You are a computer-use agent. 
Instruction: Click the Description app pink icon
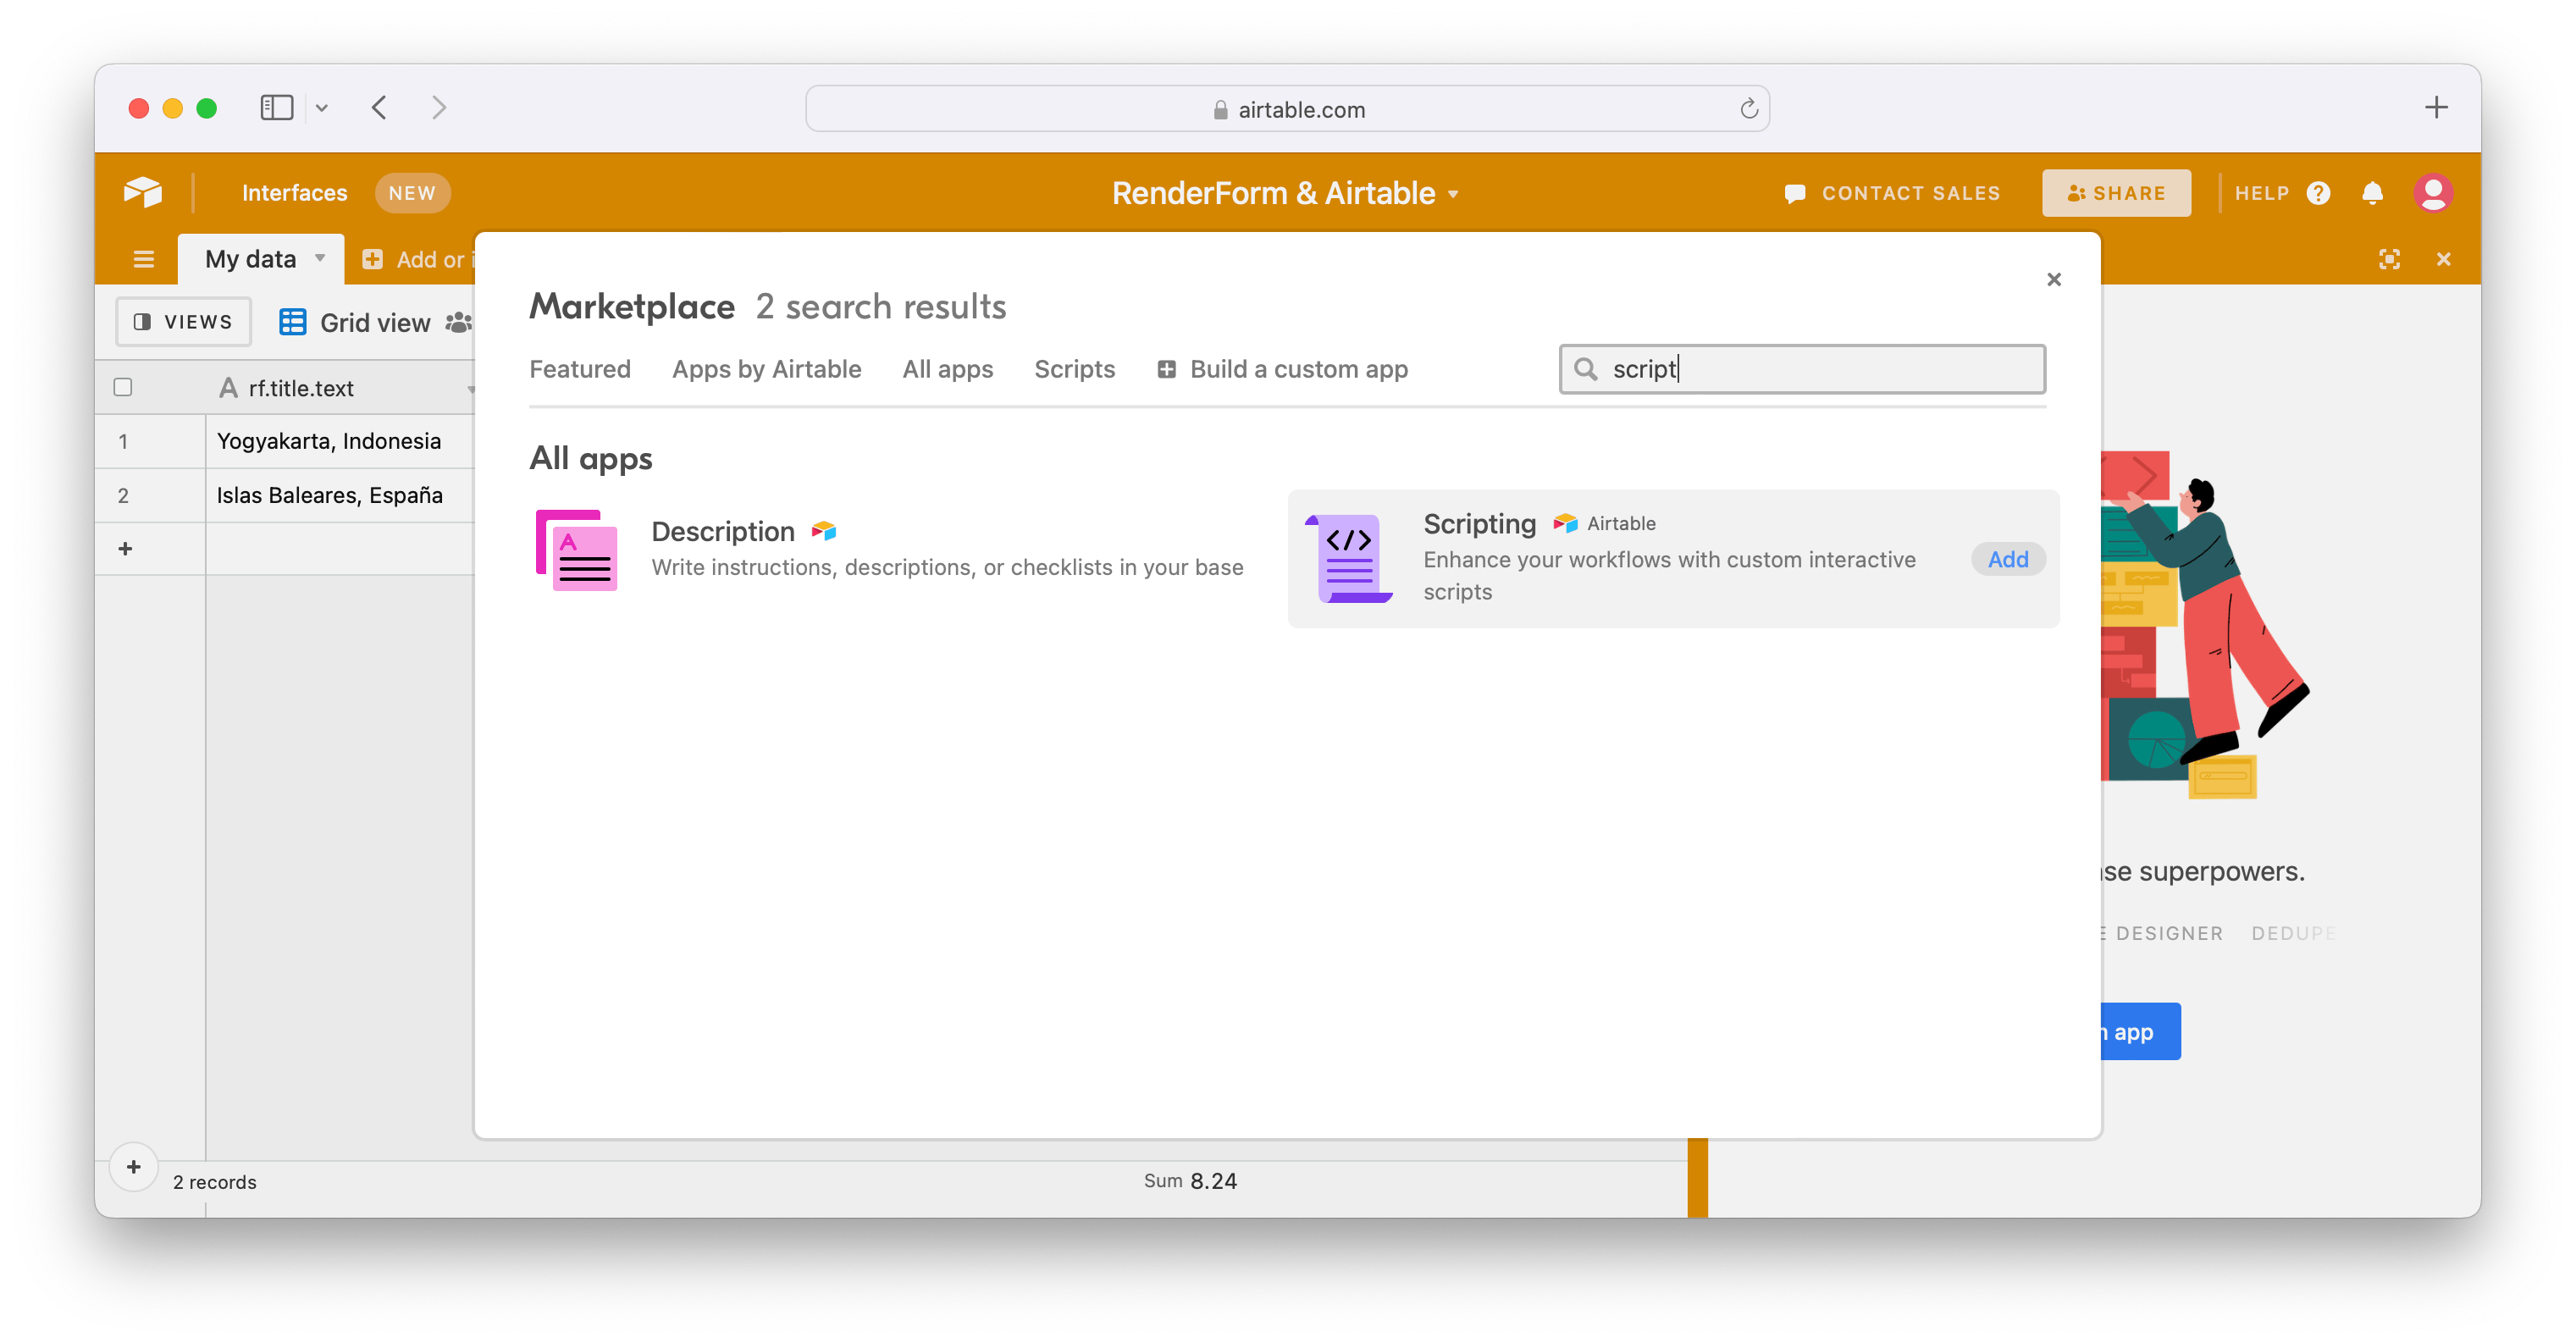click(577, 551)
